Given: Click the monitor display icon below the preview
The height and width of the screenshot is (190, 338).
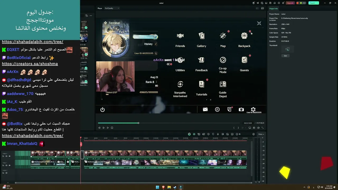Looking at the screenshot, I should [250, 128].
